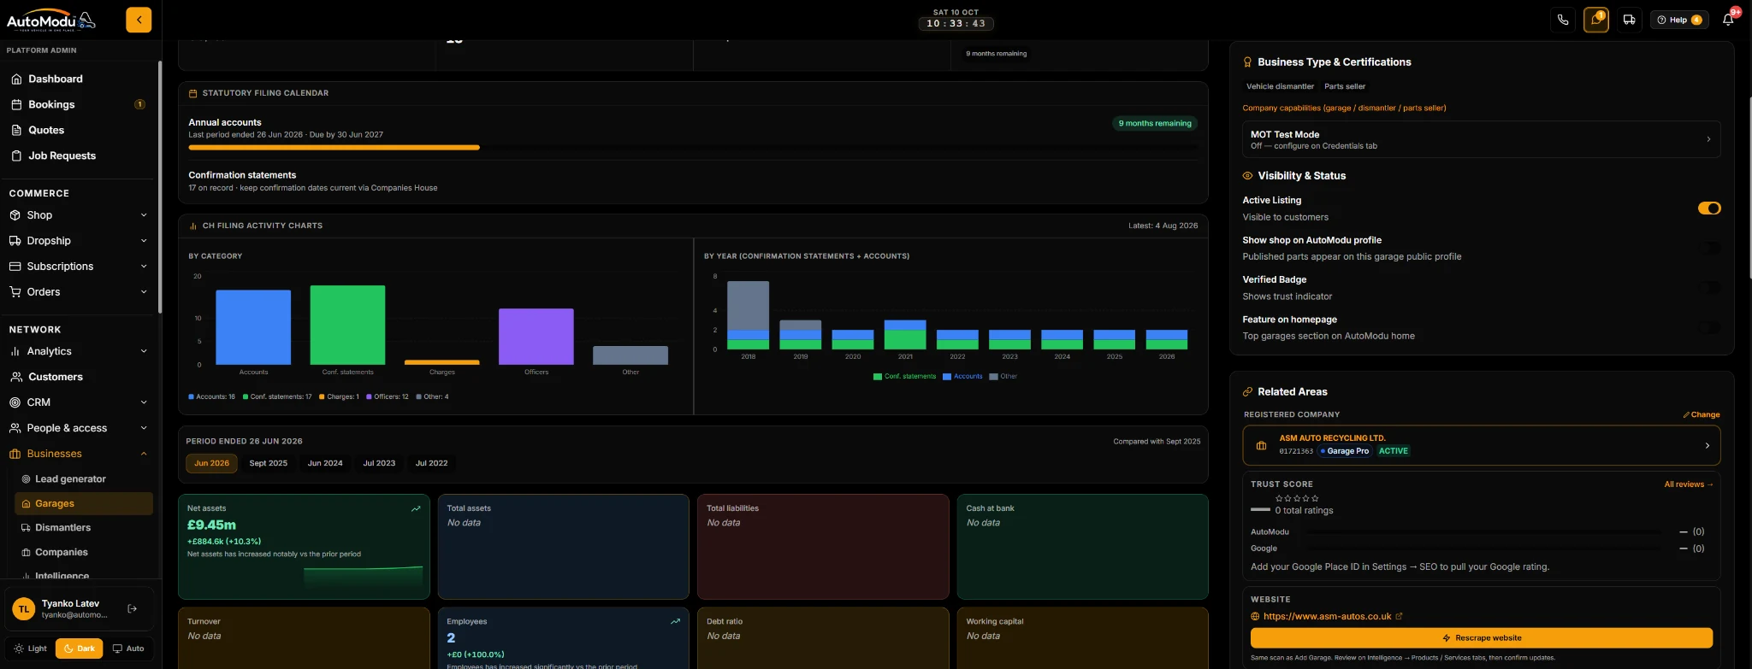Screen dimensions: 1752x669
Task: Open the All reviews link
Action: pyautogui.click(x=1689, y=484)
